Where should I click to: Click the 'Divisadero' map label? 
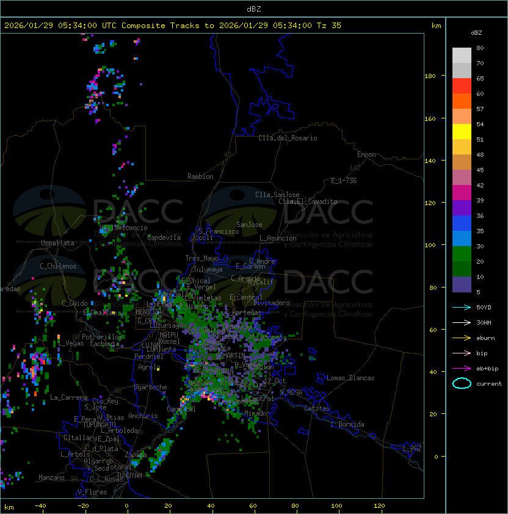click(x=272, y=303)
